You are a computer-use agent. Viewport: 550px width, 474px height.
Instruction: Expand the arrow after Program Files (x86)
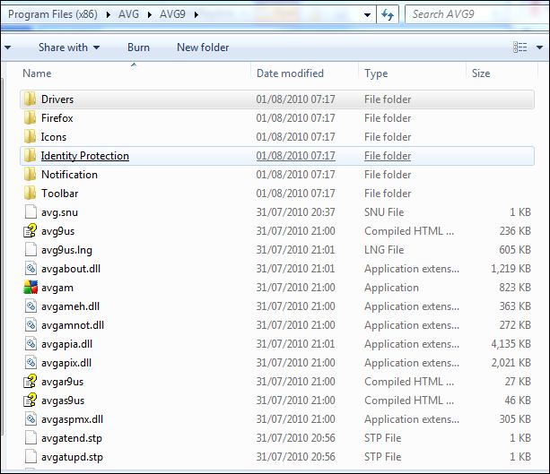click(x=109, y=14)
